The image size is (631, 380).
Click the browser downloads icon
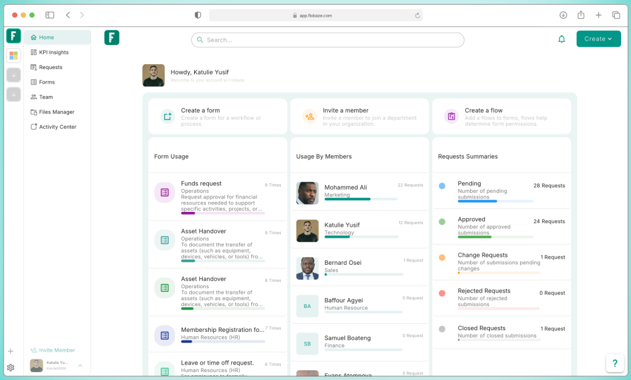(x=563, y=15)
